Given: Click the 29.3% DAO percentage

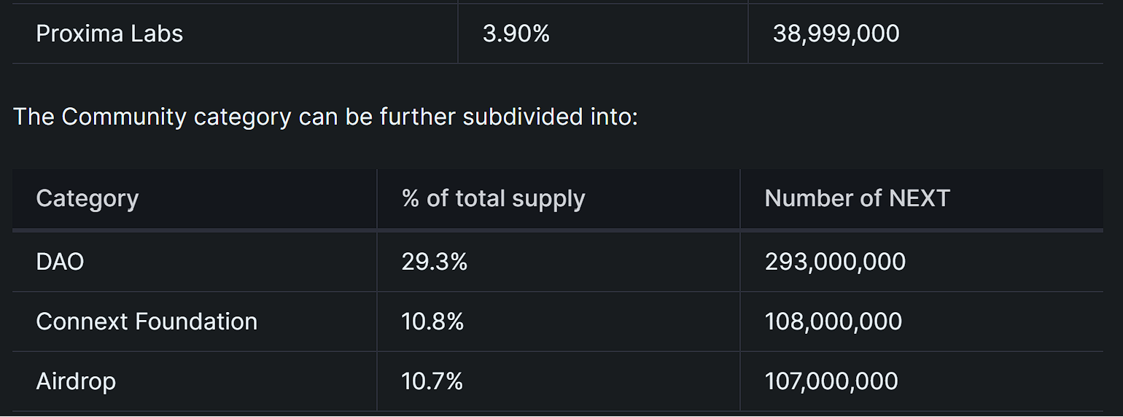Looking at the screenshot, I should [434, 262].
